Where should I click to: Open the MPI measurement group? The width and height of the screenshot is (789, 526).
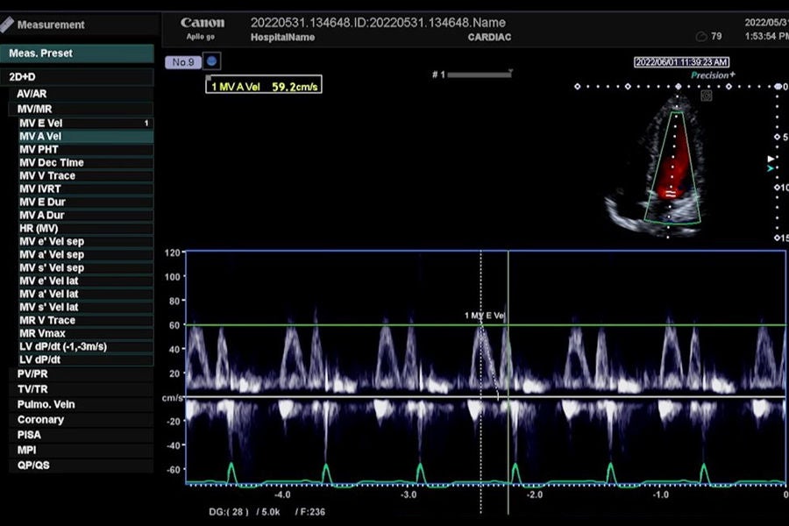[x=81, y=450]
